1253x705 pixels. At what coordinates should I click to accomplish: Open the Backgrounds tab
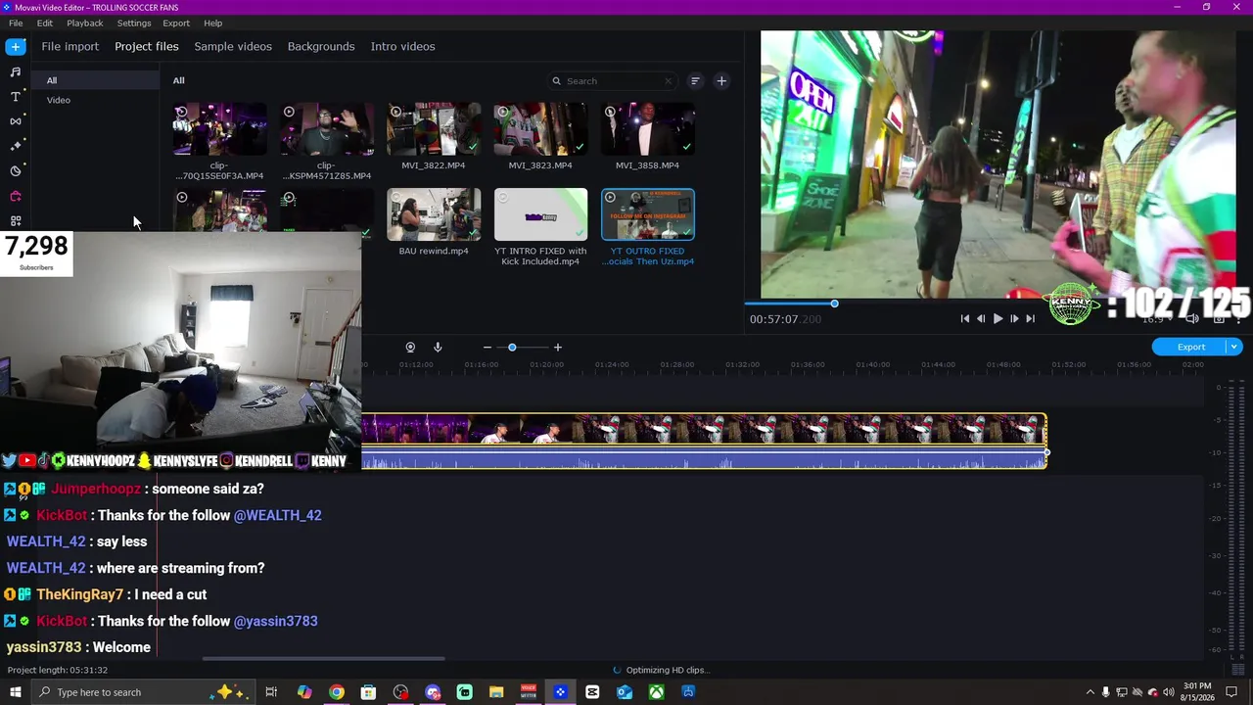321,46
